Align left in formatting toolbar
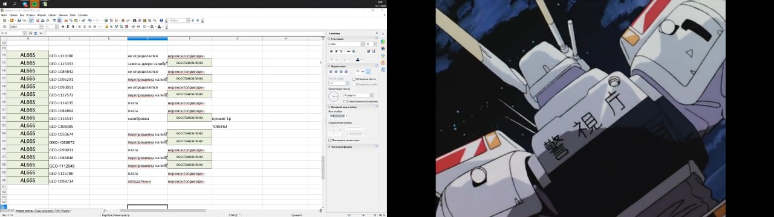 tap(79, 27)
